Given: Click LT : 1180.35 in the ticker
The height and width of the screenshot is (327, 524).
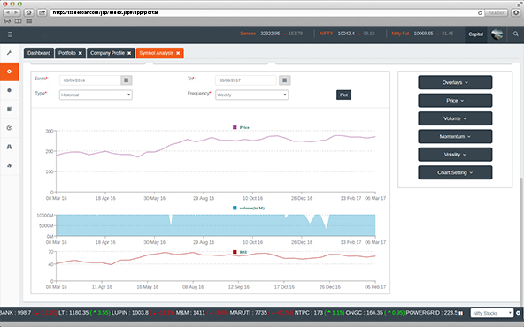Looking at the screenshot, I should 73,313.
